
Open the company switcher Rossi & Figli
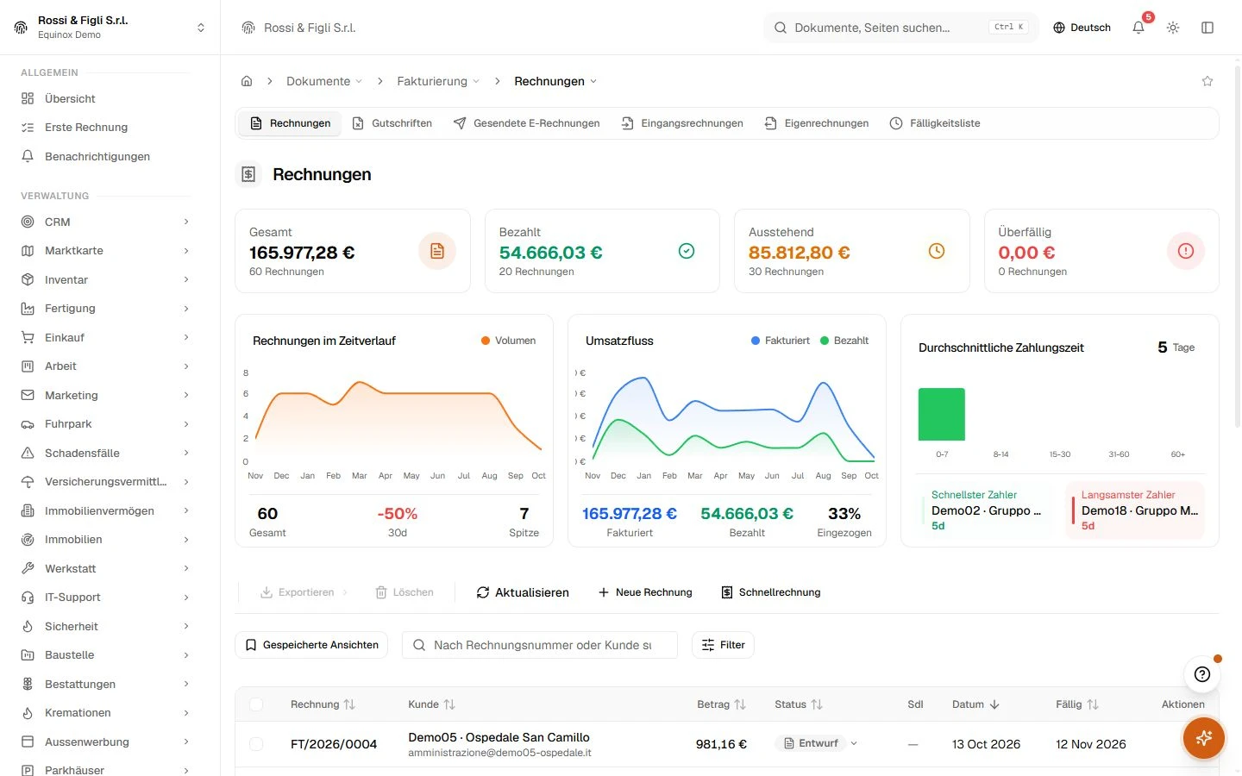pyautogui.click(x=110, y=28)
